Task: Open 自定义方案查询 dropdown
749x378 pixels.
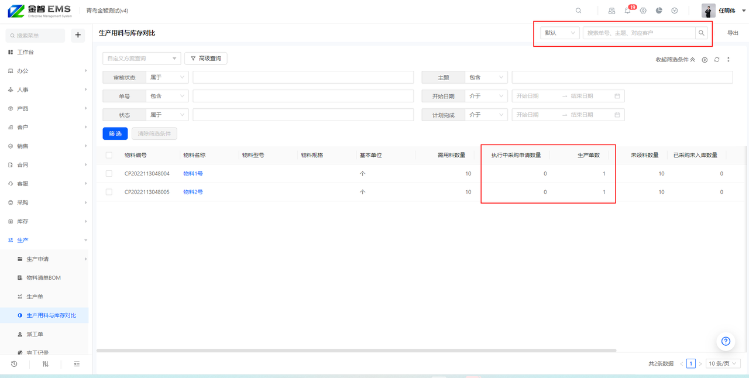Action: 142,59
